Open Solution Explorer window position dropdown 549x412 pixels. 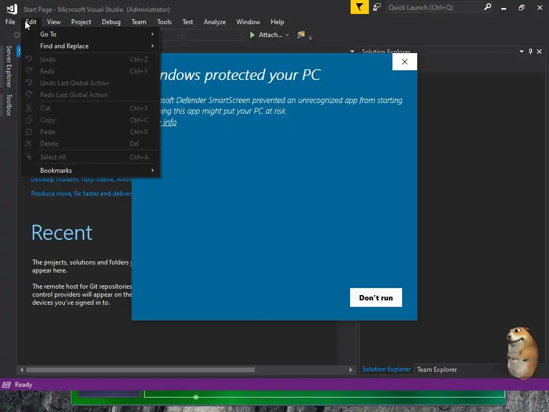point(522,51)
